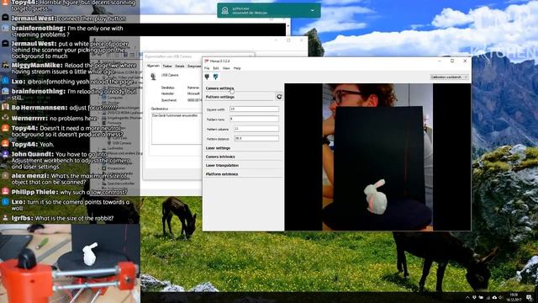Open the Calibration workbench dropdown
Screen dimensions: 538x303
point(449,77)
